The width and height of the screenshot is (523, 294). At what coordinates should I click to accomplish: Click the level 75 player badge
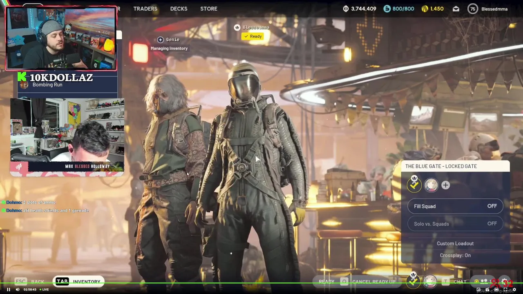click(473, 9)
